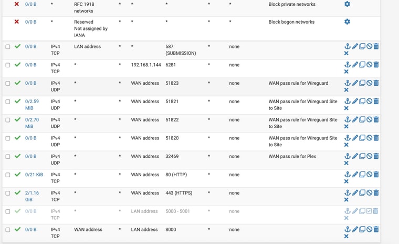Click the X icon under 80 HTTP rule
This screenshot has width=399, height=244.
346,181
